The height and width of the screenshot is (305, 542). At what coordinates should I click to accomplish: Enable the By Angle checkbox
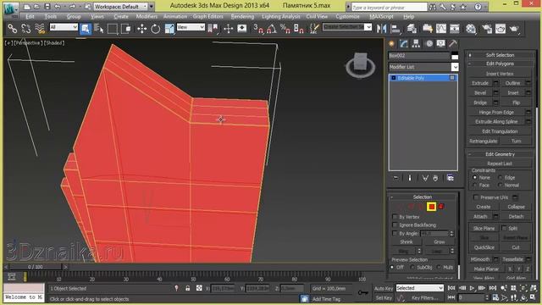395,234
